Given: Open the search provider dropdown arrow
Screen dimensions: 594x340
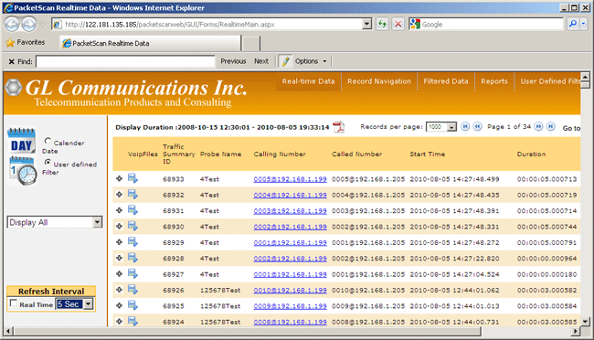Looking at the screenshot, I should click(584, 24).
